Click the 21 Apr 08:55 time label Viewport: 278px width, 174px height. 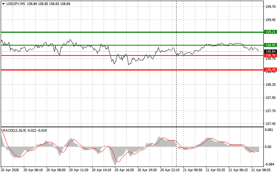(x=261, y=170)
